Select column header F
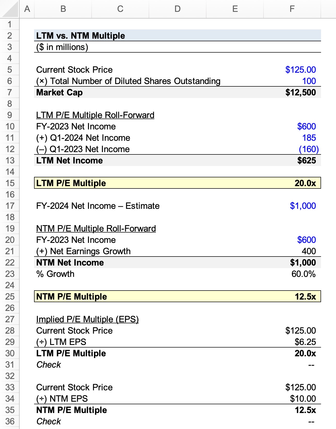 [292, 9]
